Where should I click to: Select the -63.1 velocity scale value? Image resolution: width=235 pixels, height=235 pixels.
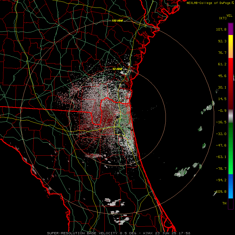(221, 157)
